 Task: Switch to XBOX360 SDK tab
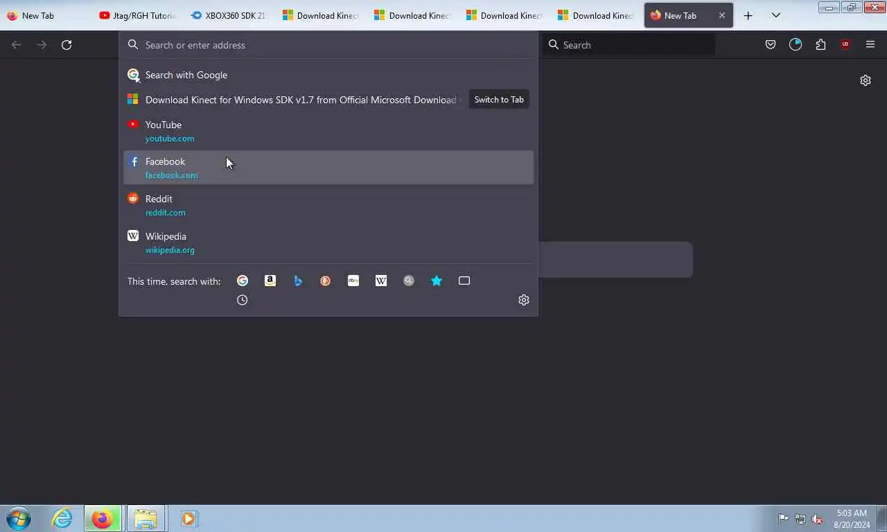coord(229,15)
